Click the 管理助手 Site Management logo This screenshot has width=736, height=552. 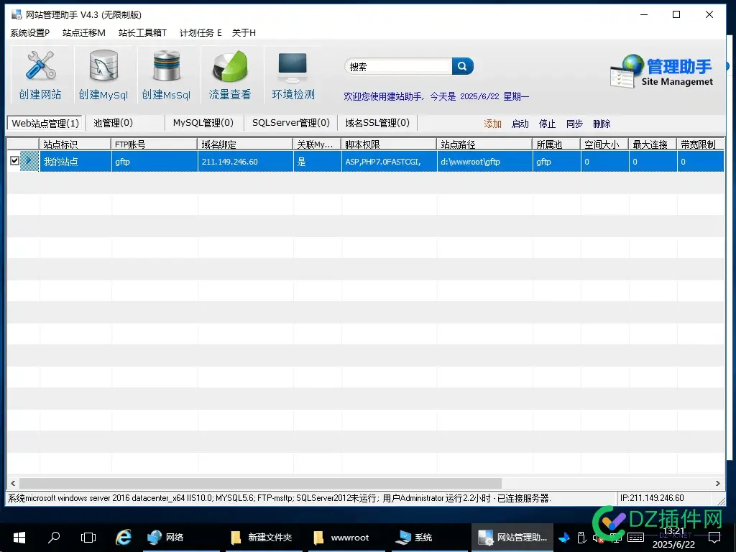coord(661,70)
